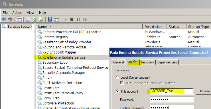
Task: Click the Services gear icon in the title bar
Action: coord(5,4)
